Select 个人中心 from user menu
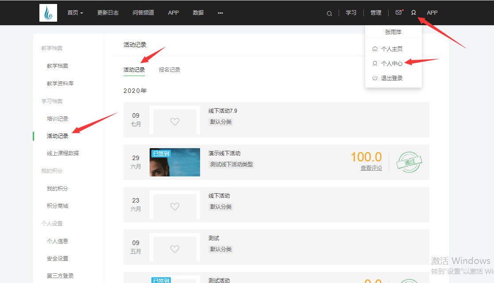The width and height of the screenshot is (494, 283). pyautogui.click(x=392, y=63)
